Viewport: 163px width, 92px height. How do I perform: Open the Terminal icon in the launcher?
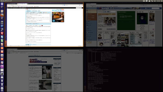(x=2, y=74)
